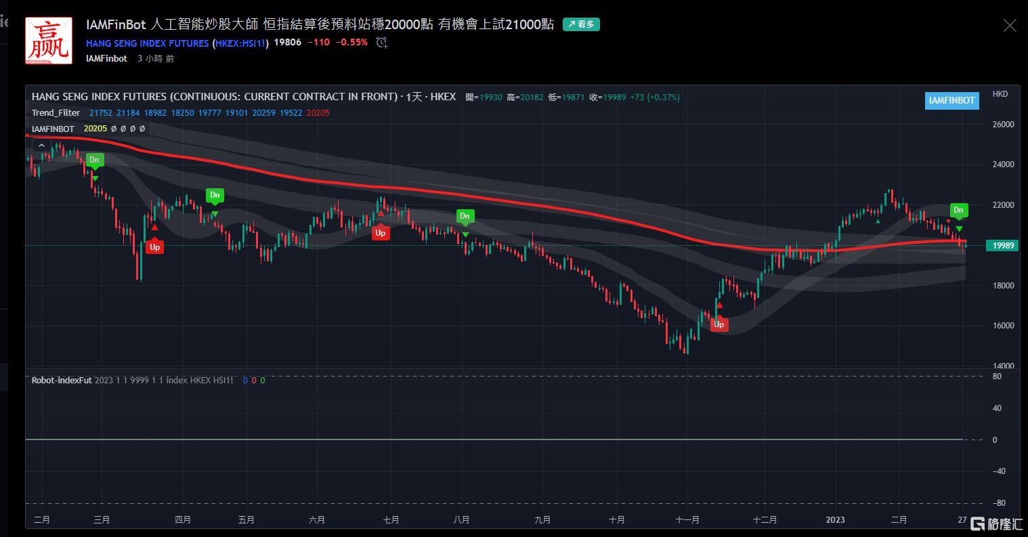The image size is (1028, 537).
Task: Click the -0.55% change value
Action: coord(352,43)
